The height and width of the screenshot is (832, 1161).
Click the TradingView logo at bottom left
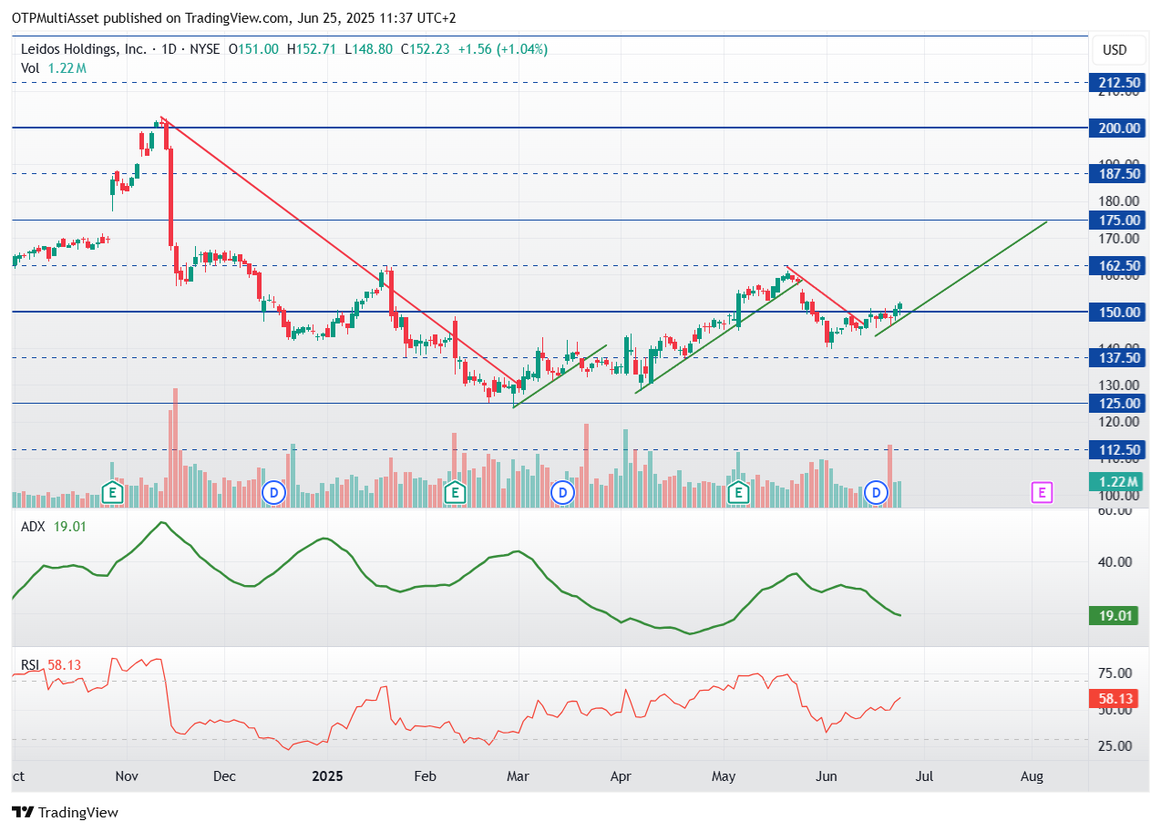click(66, 812)
